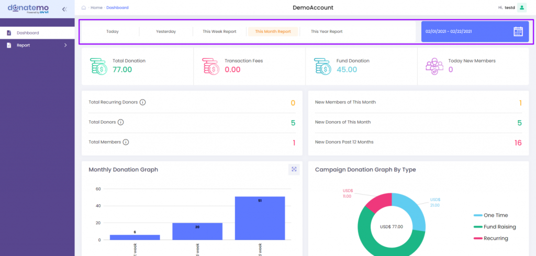Click the USD$ 21.00 chart label
Viewport: 536px width, 256px height.
coord(435,202)
